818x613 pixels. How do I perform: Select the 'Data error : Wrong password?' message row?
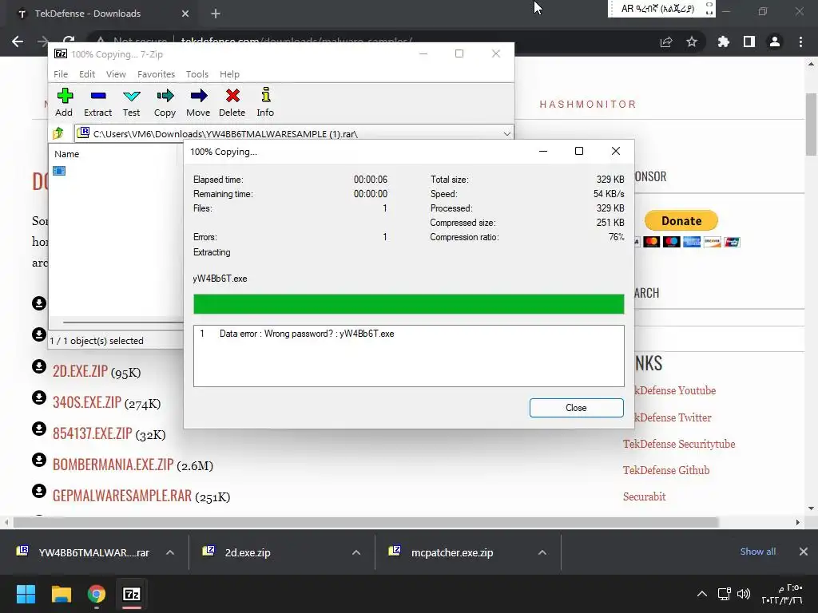408,334
